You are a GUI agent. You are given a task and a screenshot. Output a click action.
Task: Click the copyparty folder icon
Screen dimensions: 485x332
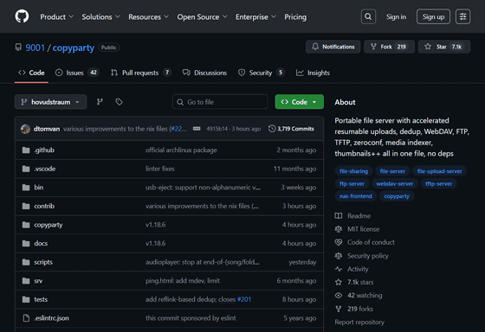click(x=26, y=225)
